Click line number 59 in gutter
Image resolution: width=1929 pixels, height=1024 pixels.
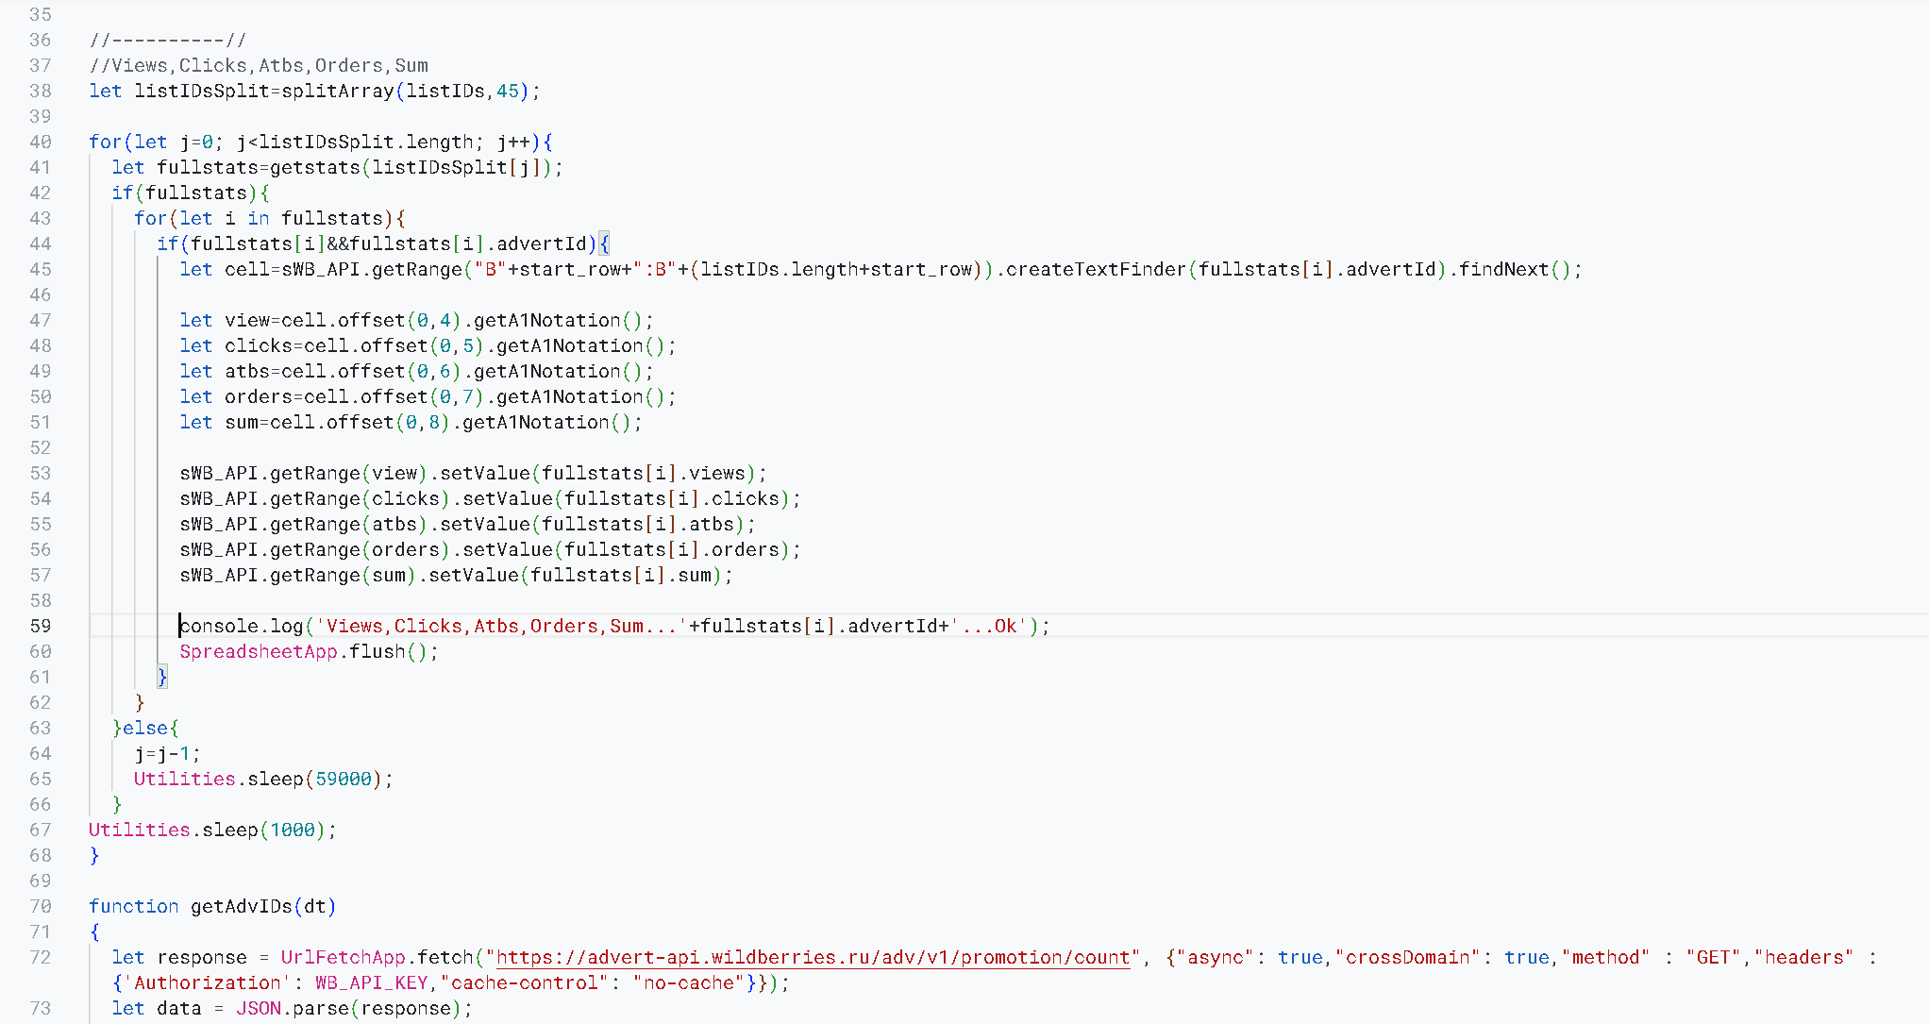coord(41,626)
